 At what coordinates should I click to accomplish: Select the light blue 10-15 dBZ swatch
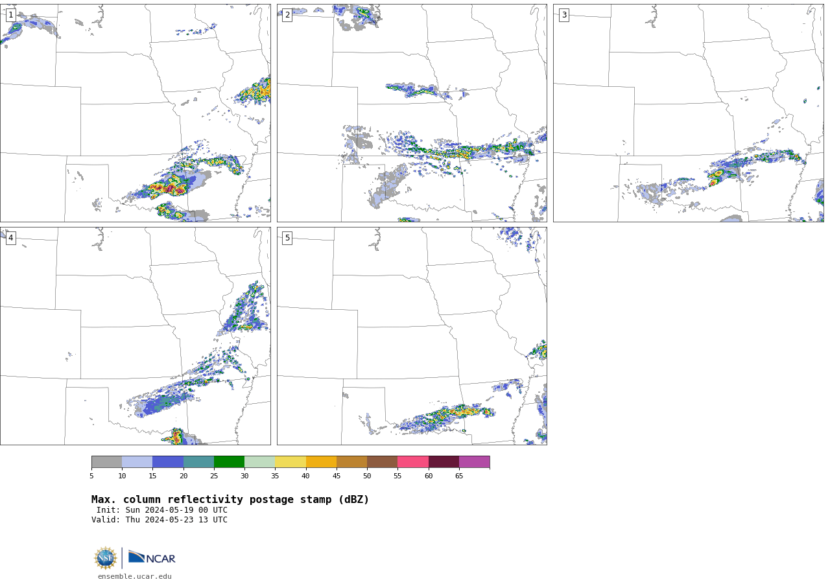[137, 461]
